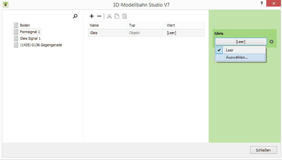Viewport: 282px width, 160px height.
Task: Add a new variable with plus icon
Action: (x=92, y=16)
